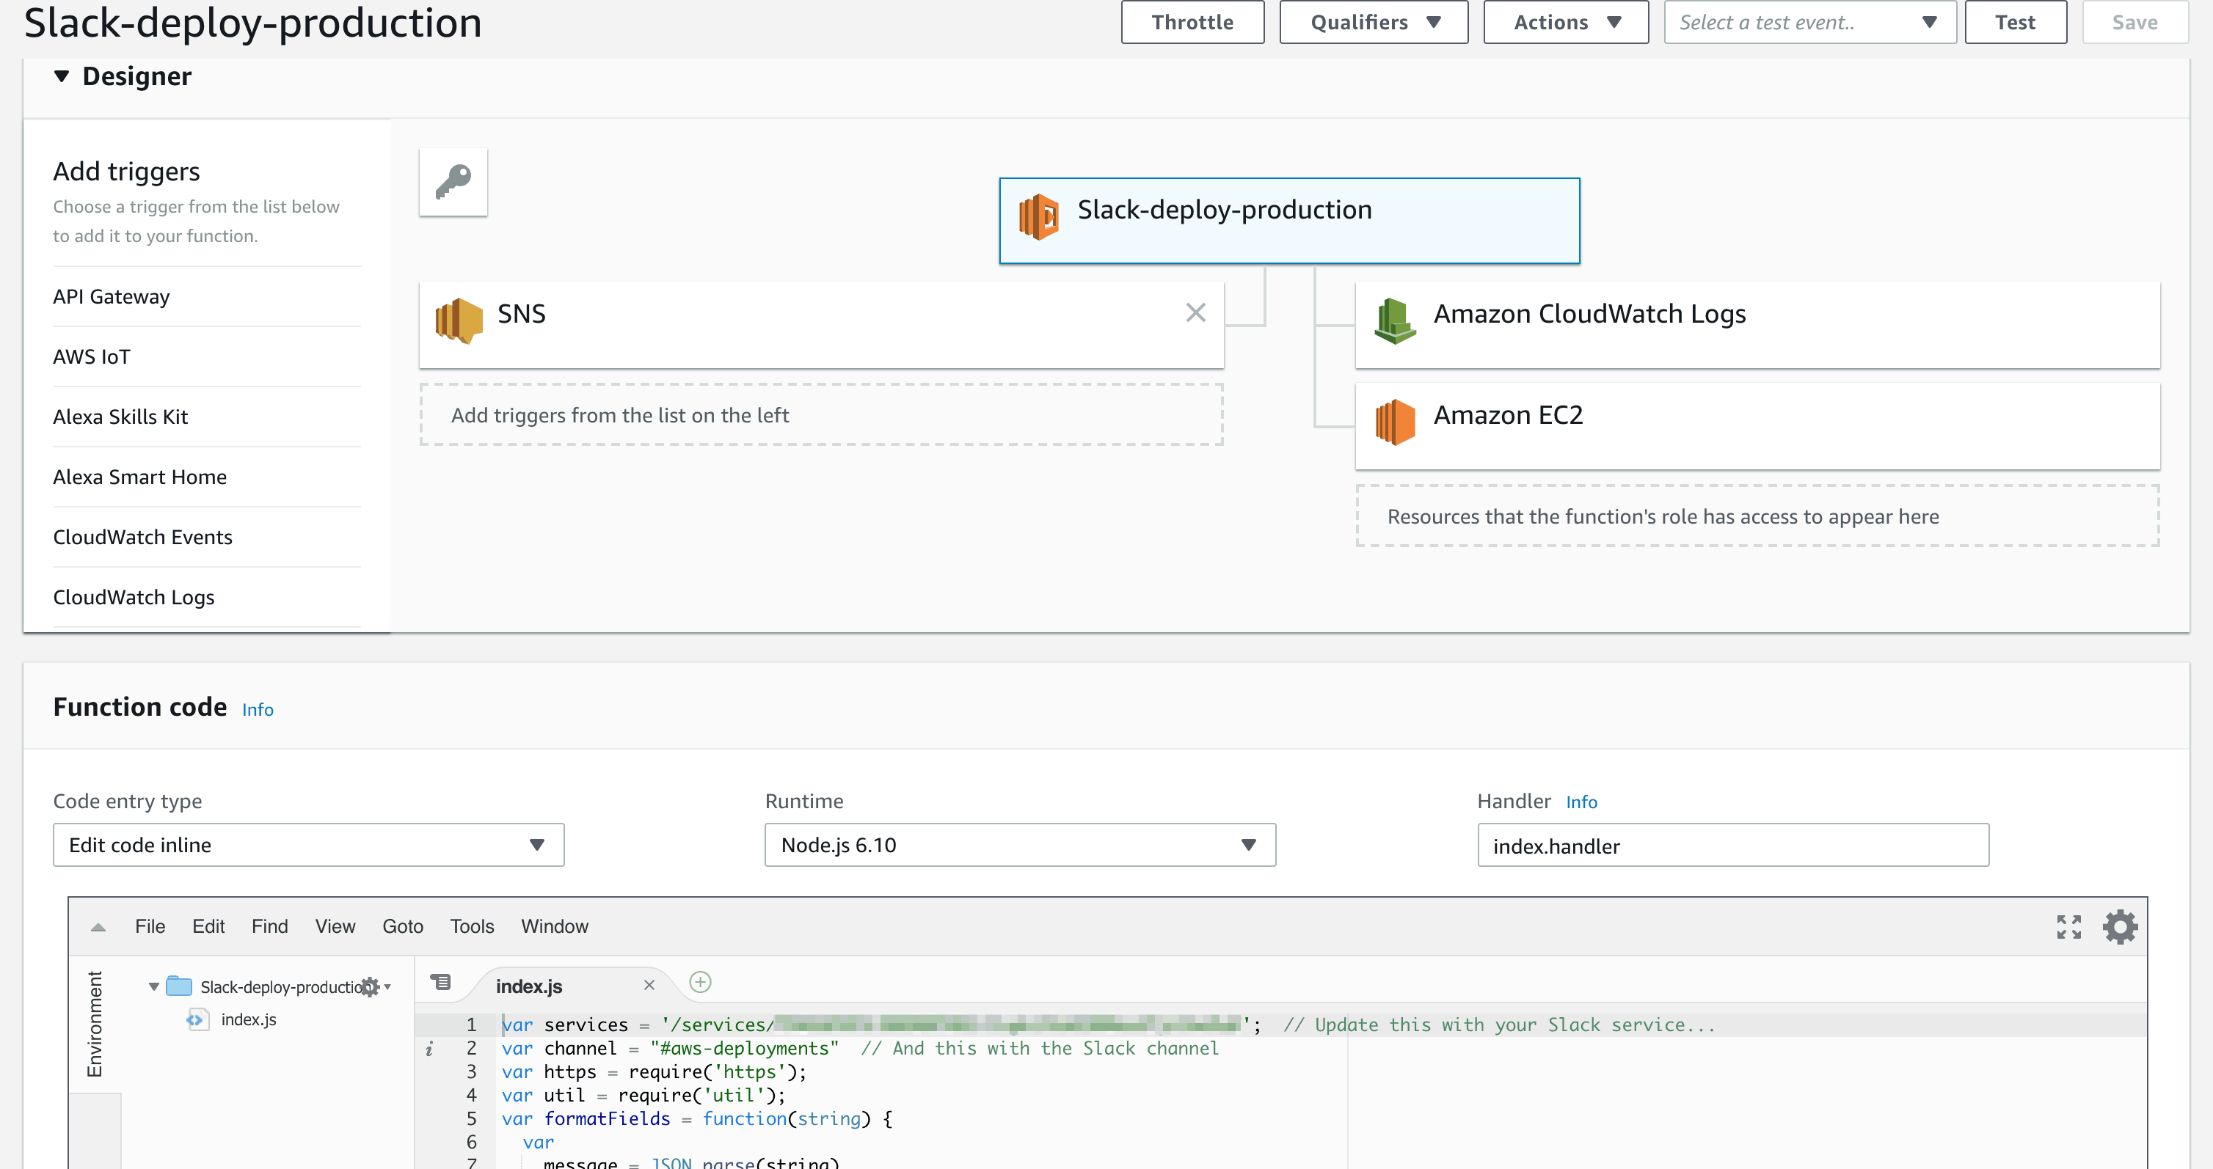
Task: Open the Qualifiers dropdown
Action: 1373,22
